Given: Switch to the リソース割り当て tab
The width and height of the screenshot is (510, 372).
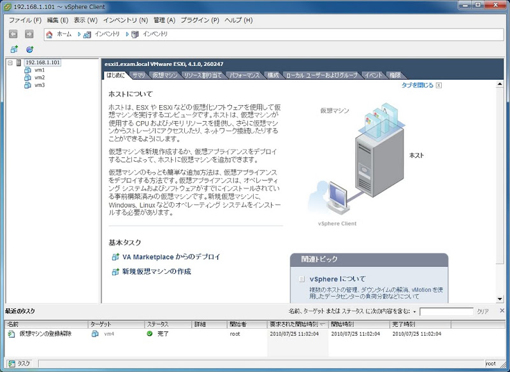Looking at the screenshot, I should click(203, 75).
